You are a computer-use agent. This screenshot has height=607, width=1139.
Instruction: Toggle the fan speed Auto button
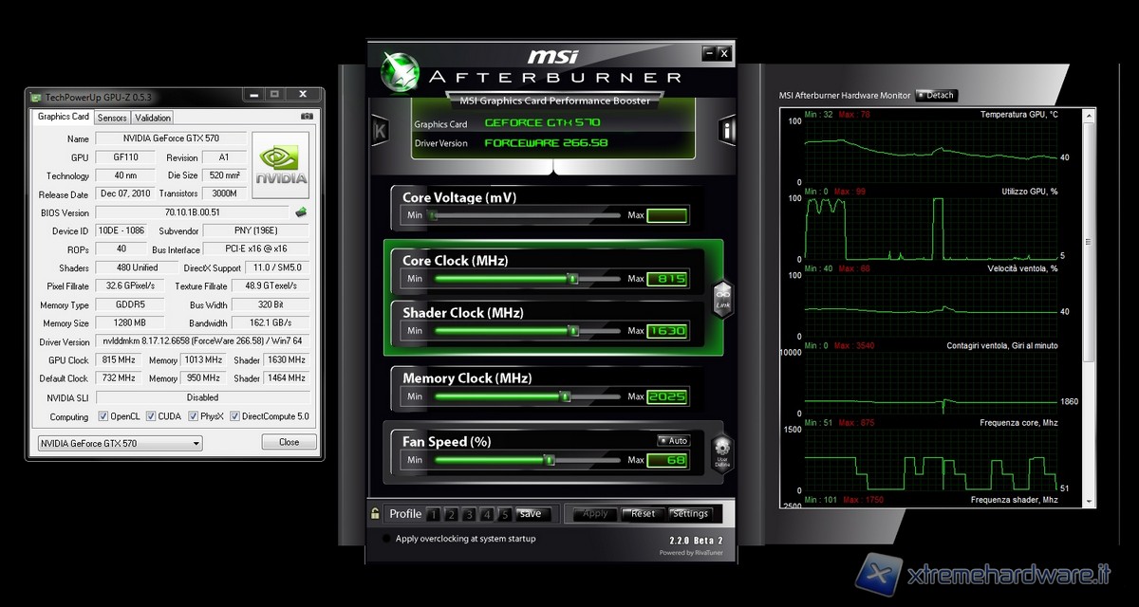point(673,441)
